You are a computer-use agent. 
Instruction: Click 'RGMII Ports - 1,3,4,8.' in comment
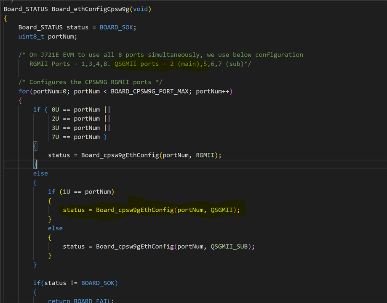click(x=69, y=64)
